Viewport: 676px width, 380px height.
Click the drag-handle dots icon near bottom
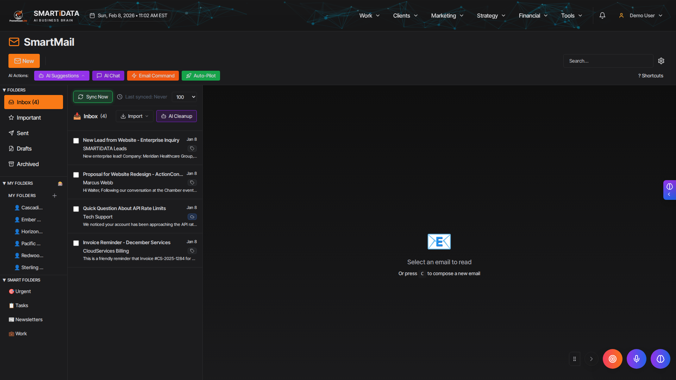click(x=575, y=359)
